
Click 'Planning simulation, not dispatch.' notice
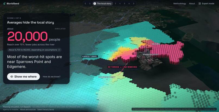[x=17, y=107]
